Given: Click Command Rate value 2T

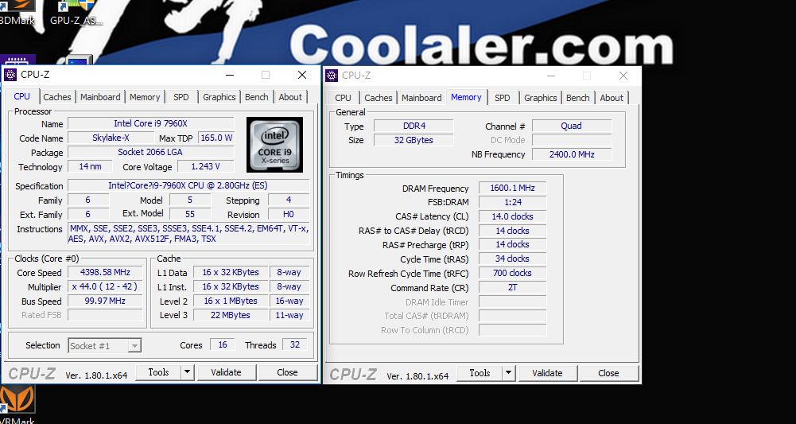Looking at the screenshot, I should pyautogui.click(x=512, y=287).
